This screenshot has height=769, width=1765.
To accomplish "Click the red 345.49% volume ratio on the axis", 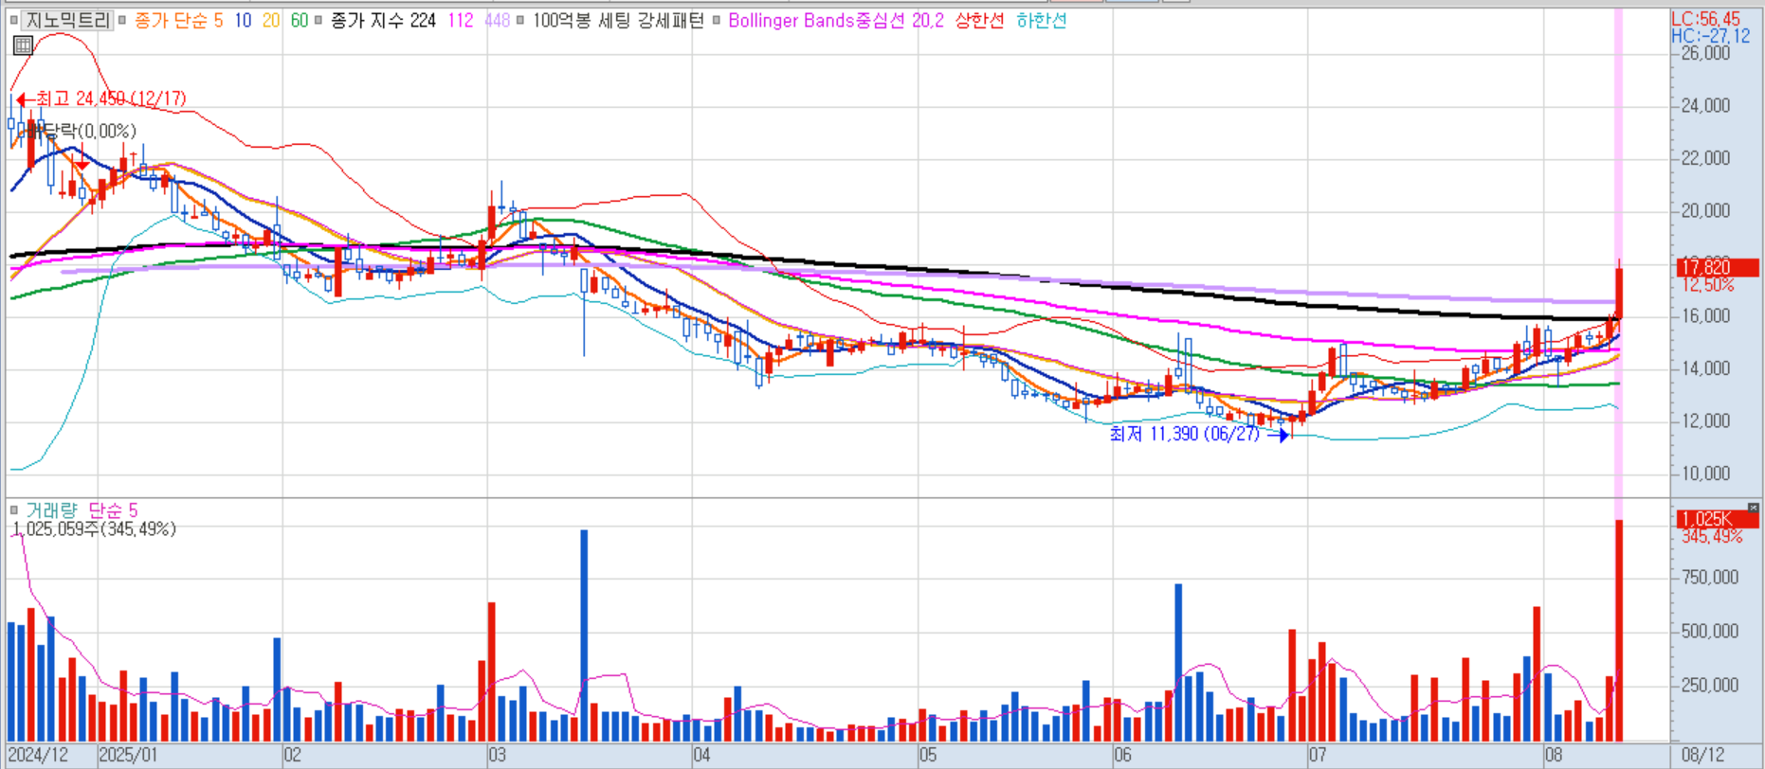I will click(1712, 536).
